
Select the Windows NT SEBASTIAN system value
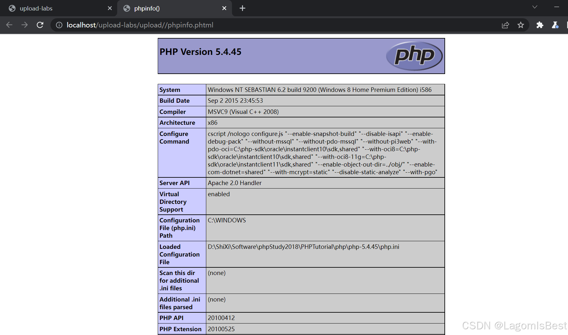click(320, 90)
